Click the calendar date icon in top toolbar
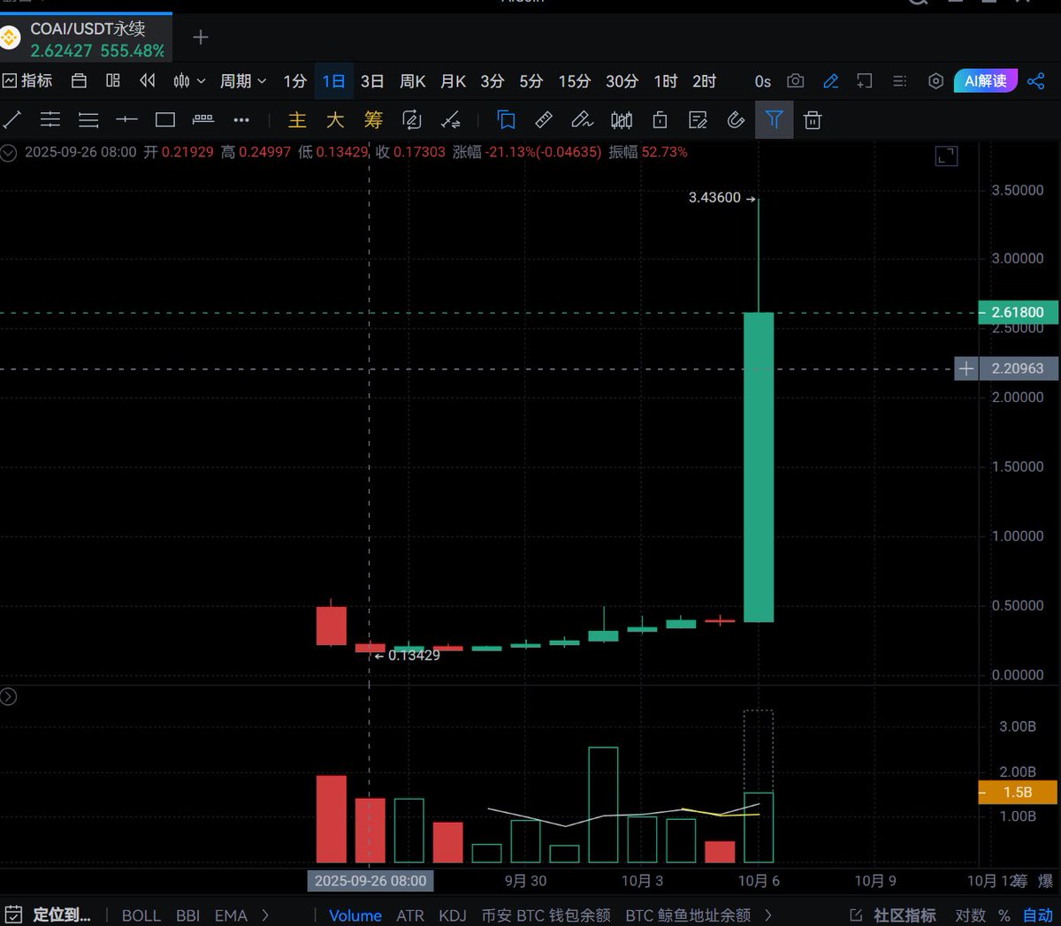1061x926 pixels. click(79, 81)
